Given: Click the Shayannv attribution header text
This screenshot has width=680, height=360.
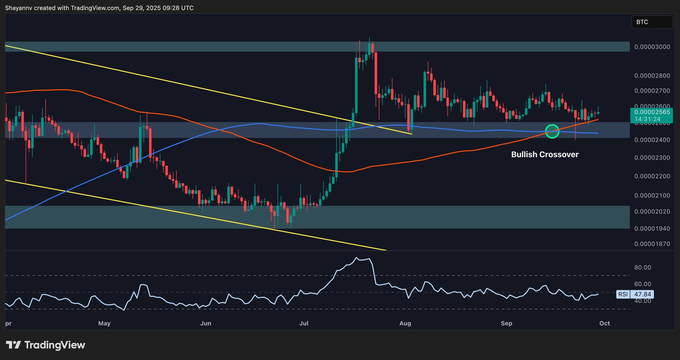Looking at the screenshot, I should click(x=99, y=8).
